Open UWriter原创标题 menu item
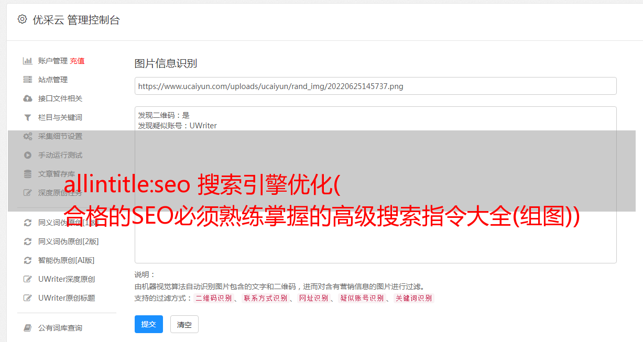 (67, 298)
